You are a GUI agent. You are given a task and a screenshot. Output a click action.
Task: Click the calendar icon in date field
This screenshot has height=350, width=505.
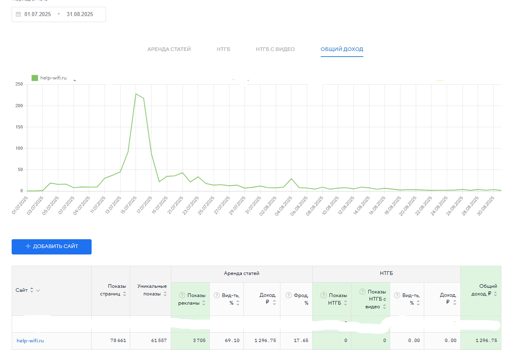[x=18, y=14]
